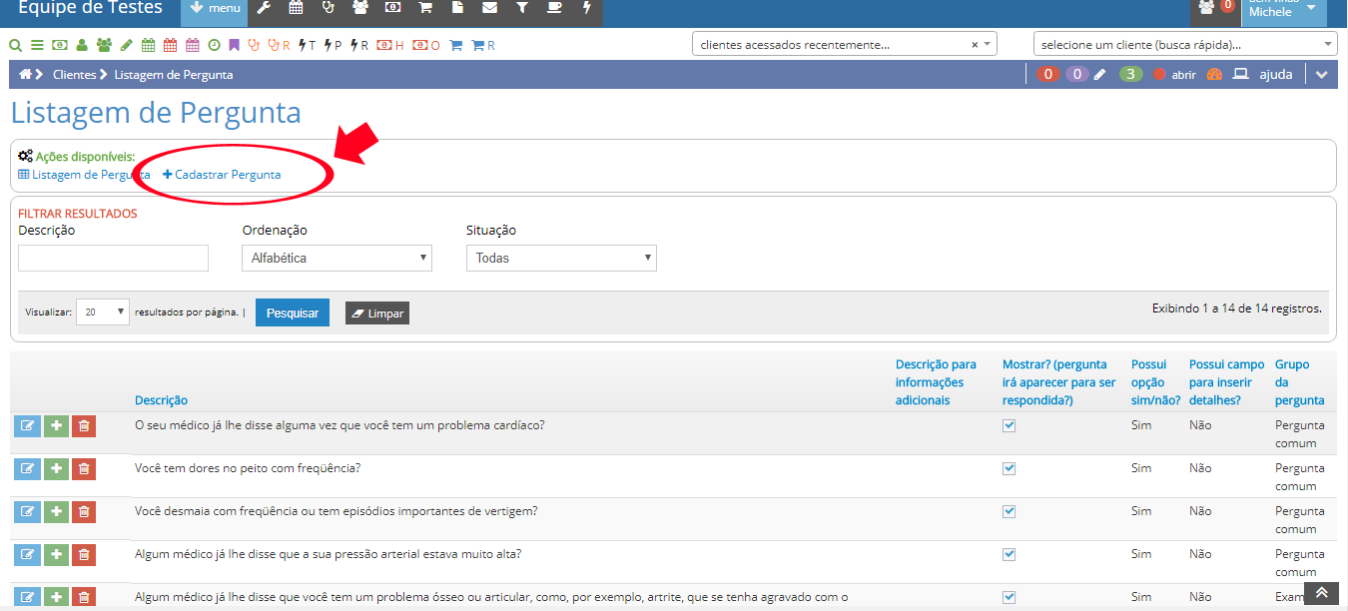Screen dimensions: 1348x611
Task: Go to Clientes in the breadcrumb
Action: point(75,75)
